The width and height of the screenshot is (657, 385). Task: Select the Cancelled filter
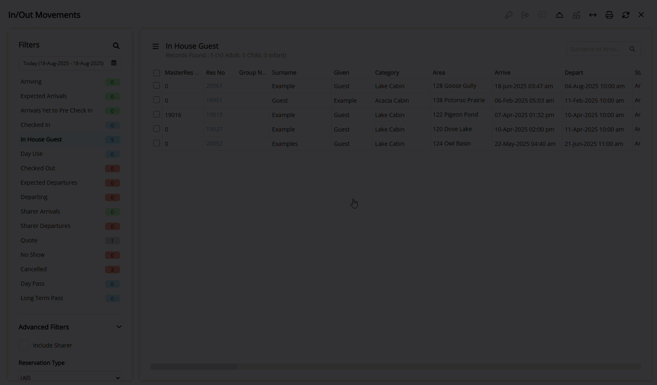tap(70, 269)
